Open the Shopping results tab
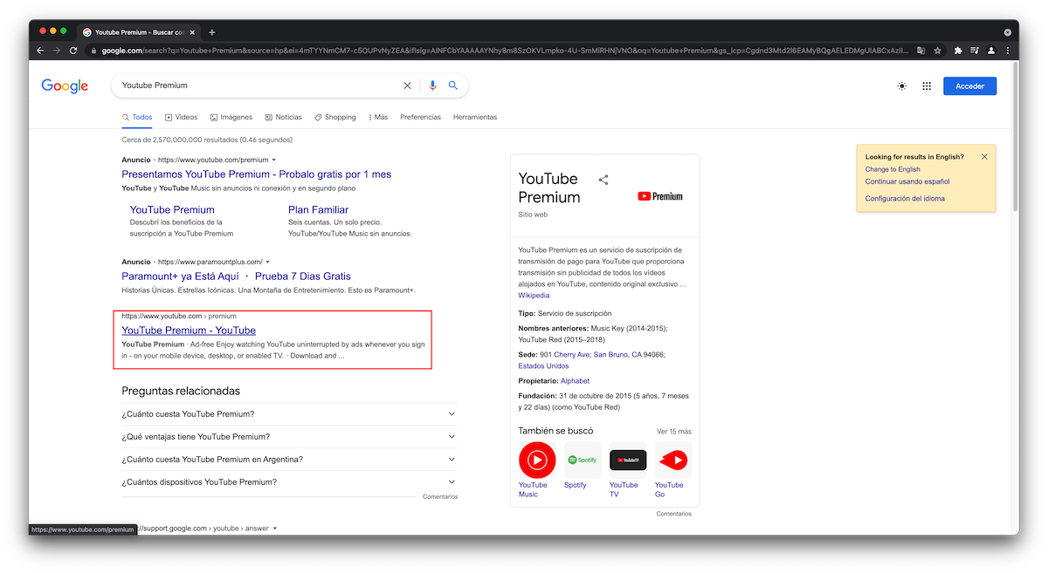This screenshot has width=1048, height=573. tap(334, 117)
